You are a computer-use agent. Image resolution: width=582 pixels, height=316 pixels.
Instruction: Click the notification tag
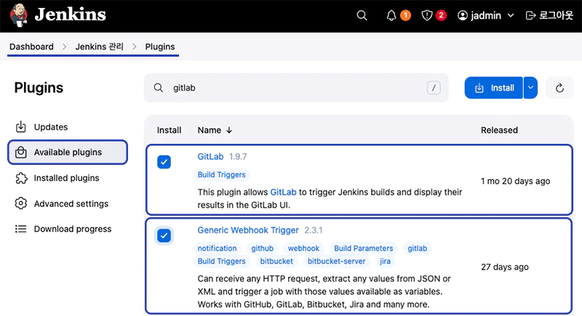(217, 248)
